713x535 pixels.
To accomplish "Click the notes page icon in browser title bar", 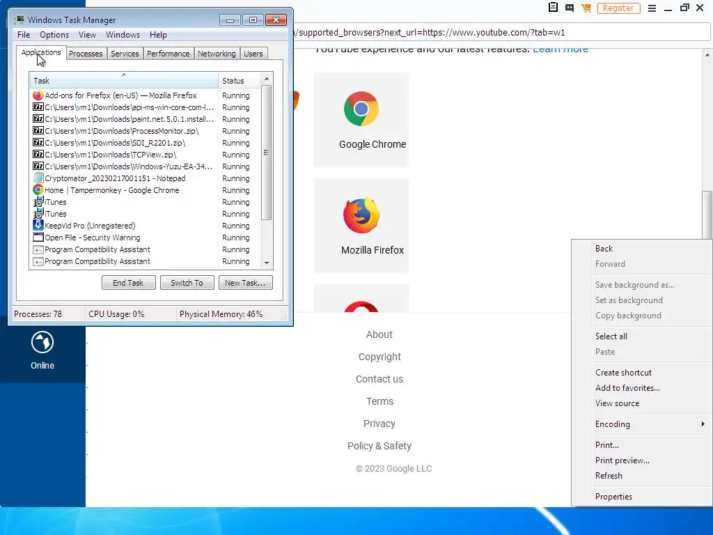I will [x=553, y=7].
